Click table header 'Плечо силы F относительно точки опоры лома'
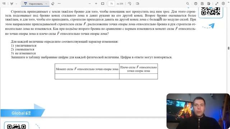The image size is (230, 129). point(138,69)
